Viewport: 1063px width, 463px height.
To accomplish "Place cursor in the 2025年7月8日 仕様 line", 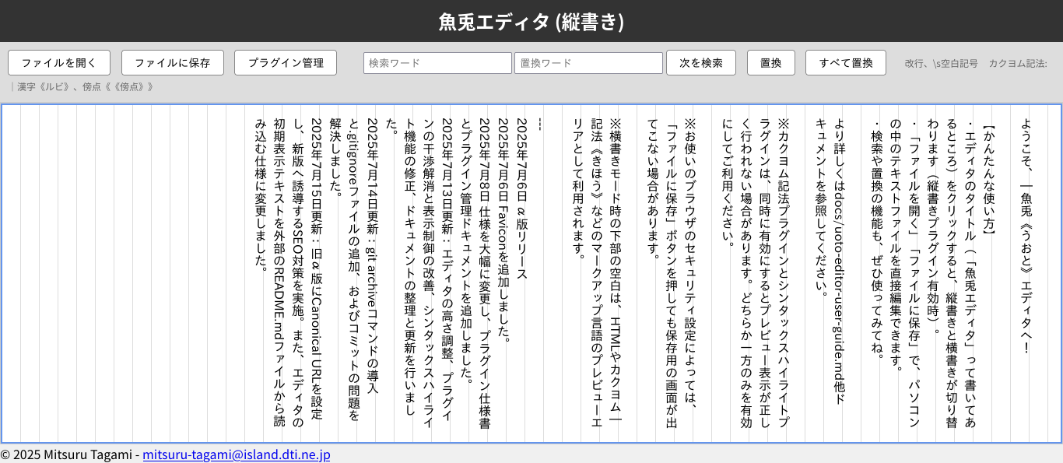I will (x=484, y=272).
